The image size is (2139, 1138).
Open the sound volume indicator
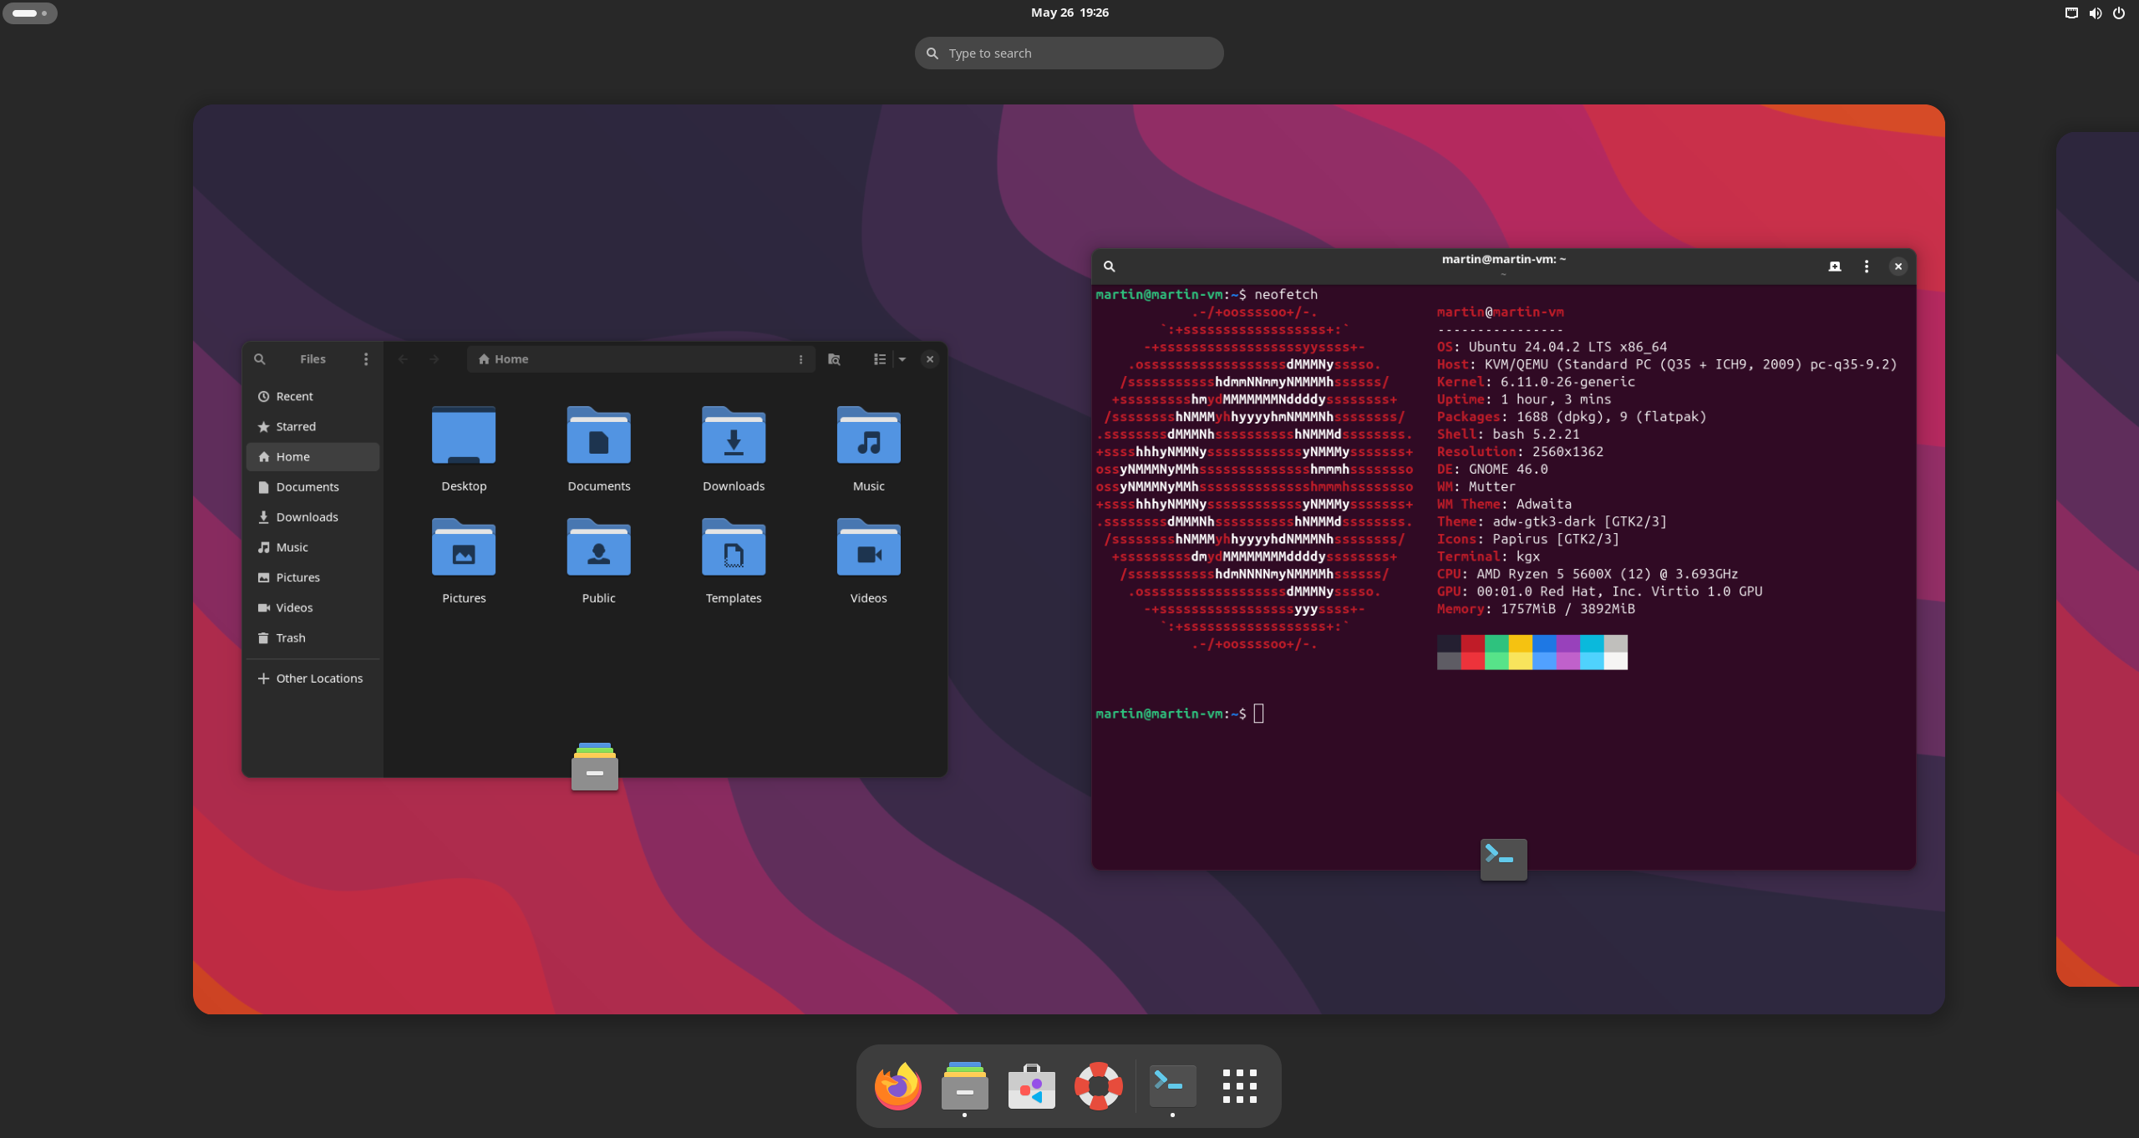[x=2095, y=13]
